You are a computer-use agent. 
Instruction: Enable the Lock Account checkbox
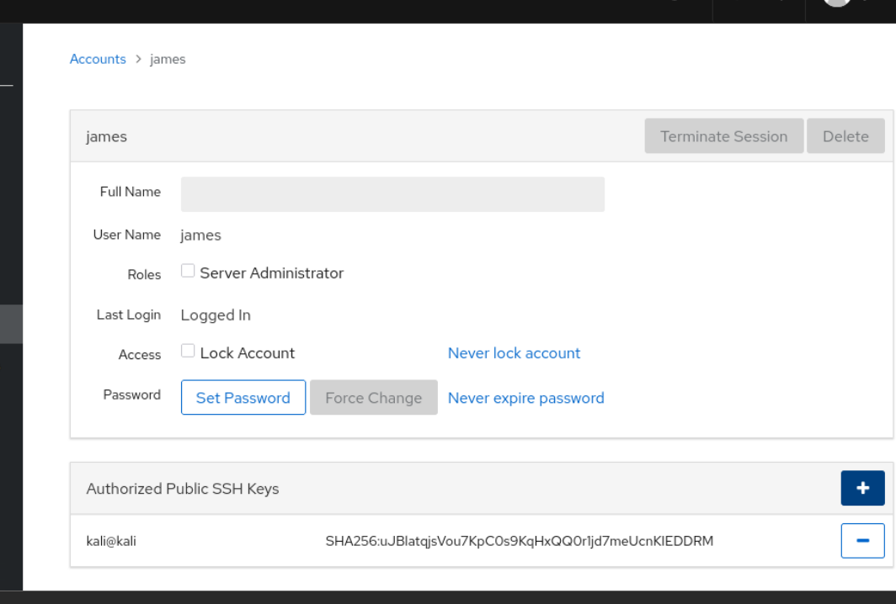click(x=188, y=351)
